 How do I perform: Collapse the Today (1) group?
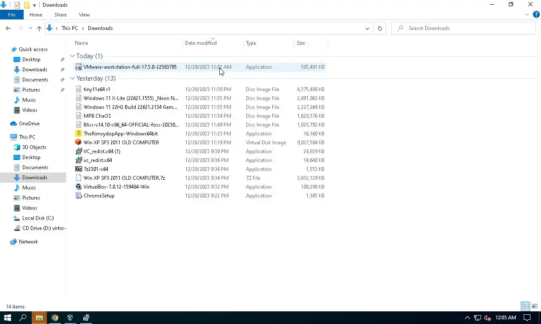pos(73,56)
